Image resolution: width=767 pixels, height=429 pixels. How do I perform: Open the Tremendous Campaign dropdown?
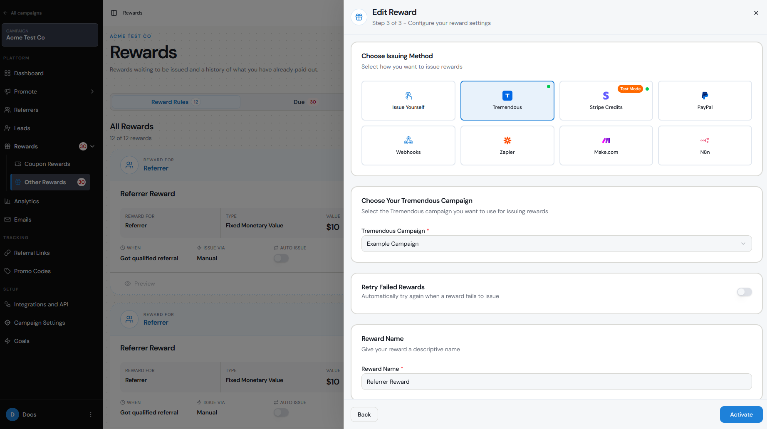pyautogui.click(x=557, y=244)
